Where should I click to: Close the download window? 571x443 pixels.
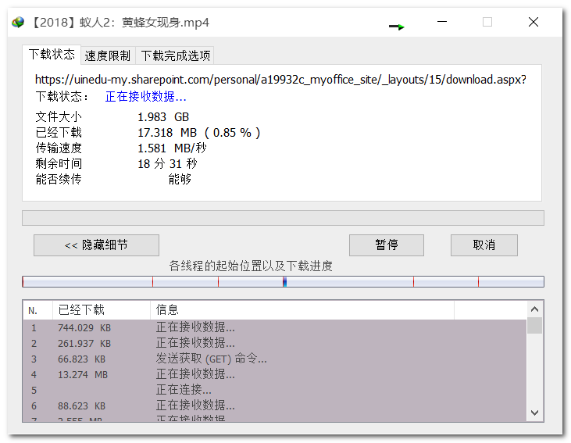[x=534, y=22]
